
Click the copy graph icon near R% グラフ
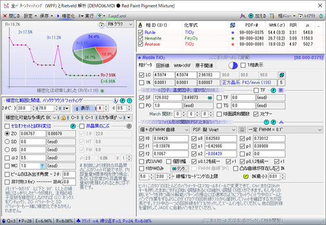point(101,25)
